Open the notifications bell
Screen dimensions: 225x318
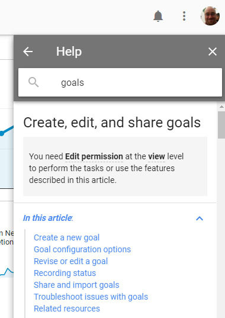(x=158, y=16)
